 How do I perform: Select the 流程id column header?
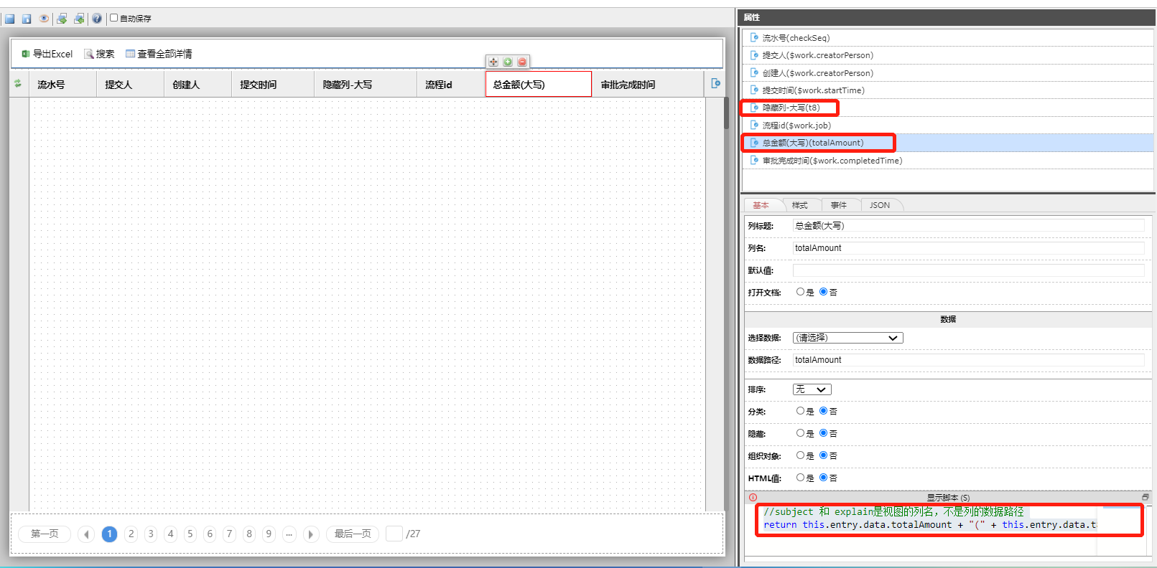point(451,84)
